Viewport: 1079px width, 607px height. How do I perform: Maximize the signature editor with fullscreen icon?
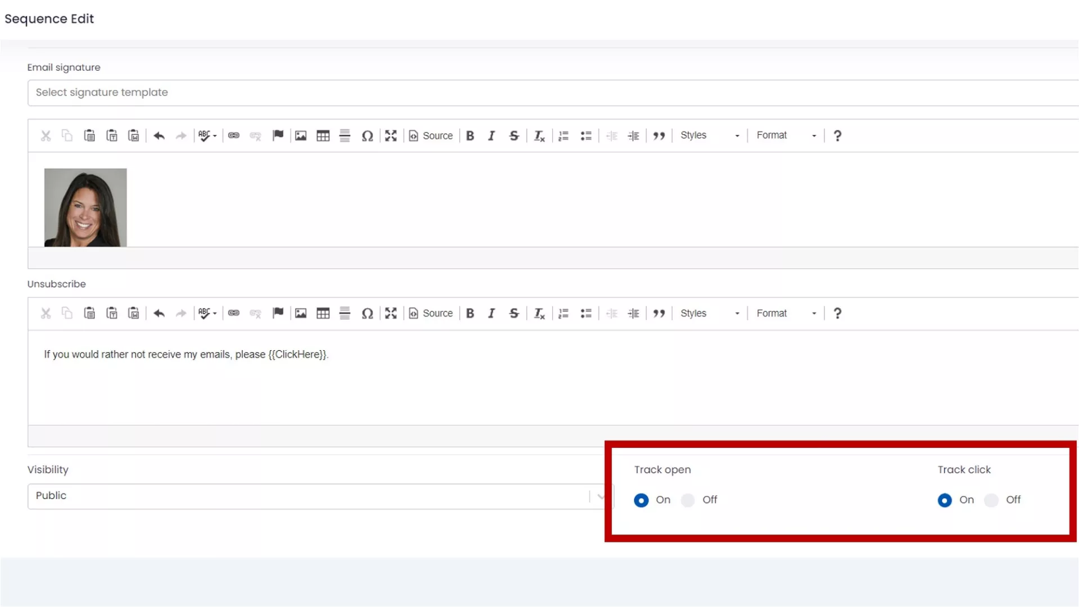(x=391, y=135)
